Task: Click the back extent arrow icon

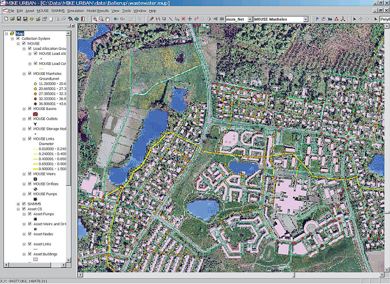Action: (116, 19)
